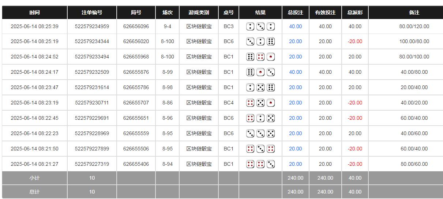The width and height of the screenshot is (443, 199).
Task: Click dice result for order 522579234959
Action: (x=260, y=26)
